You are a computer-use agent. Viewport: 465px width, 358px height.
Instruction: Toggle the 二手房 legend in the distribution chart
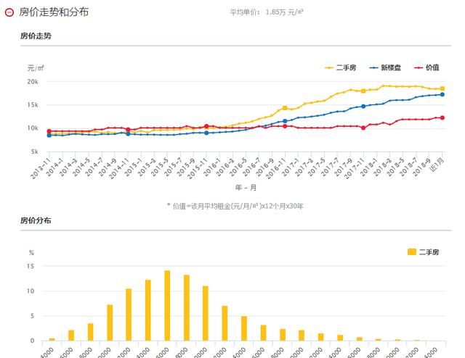[423, 252]
